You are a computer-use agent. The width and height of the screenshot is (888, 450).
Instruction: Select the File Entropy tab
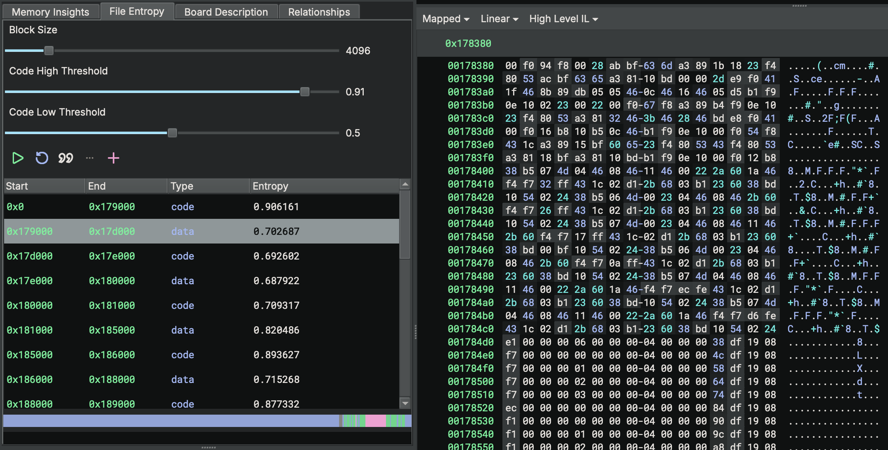[x=137, y=12]
